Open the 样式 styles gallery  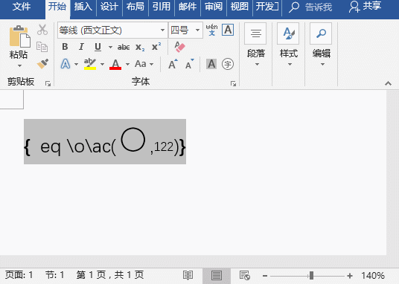288,45
